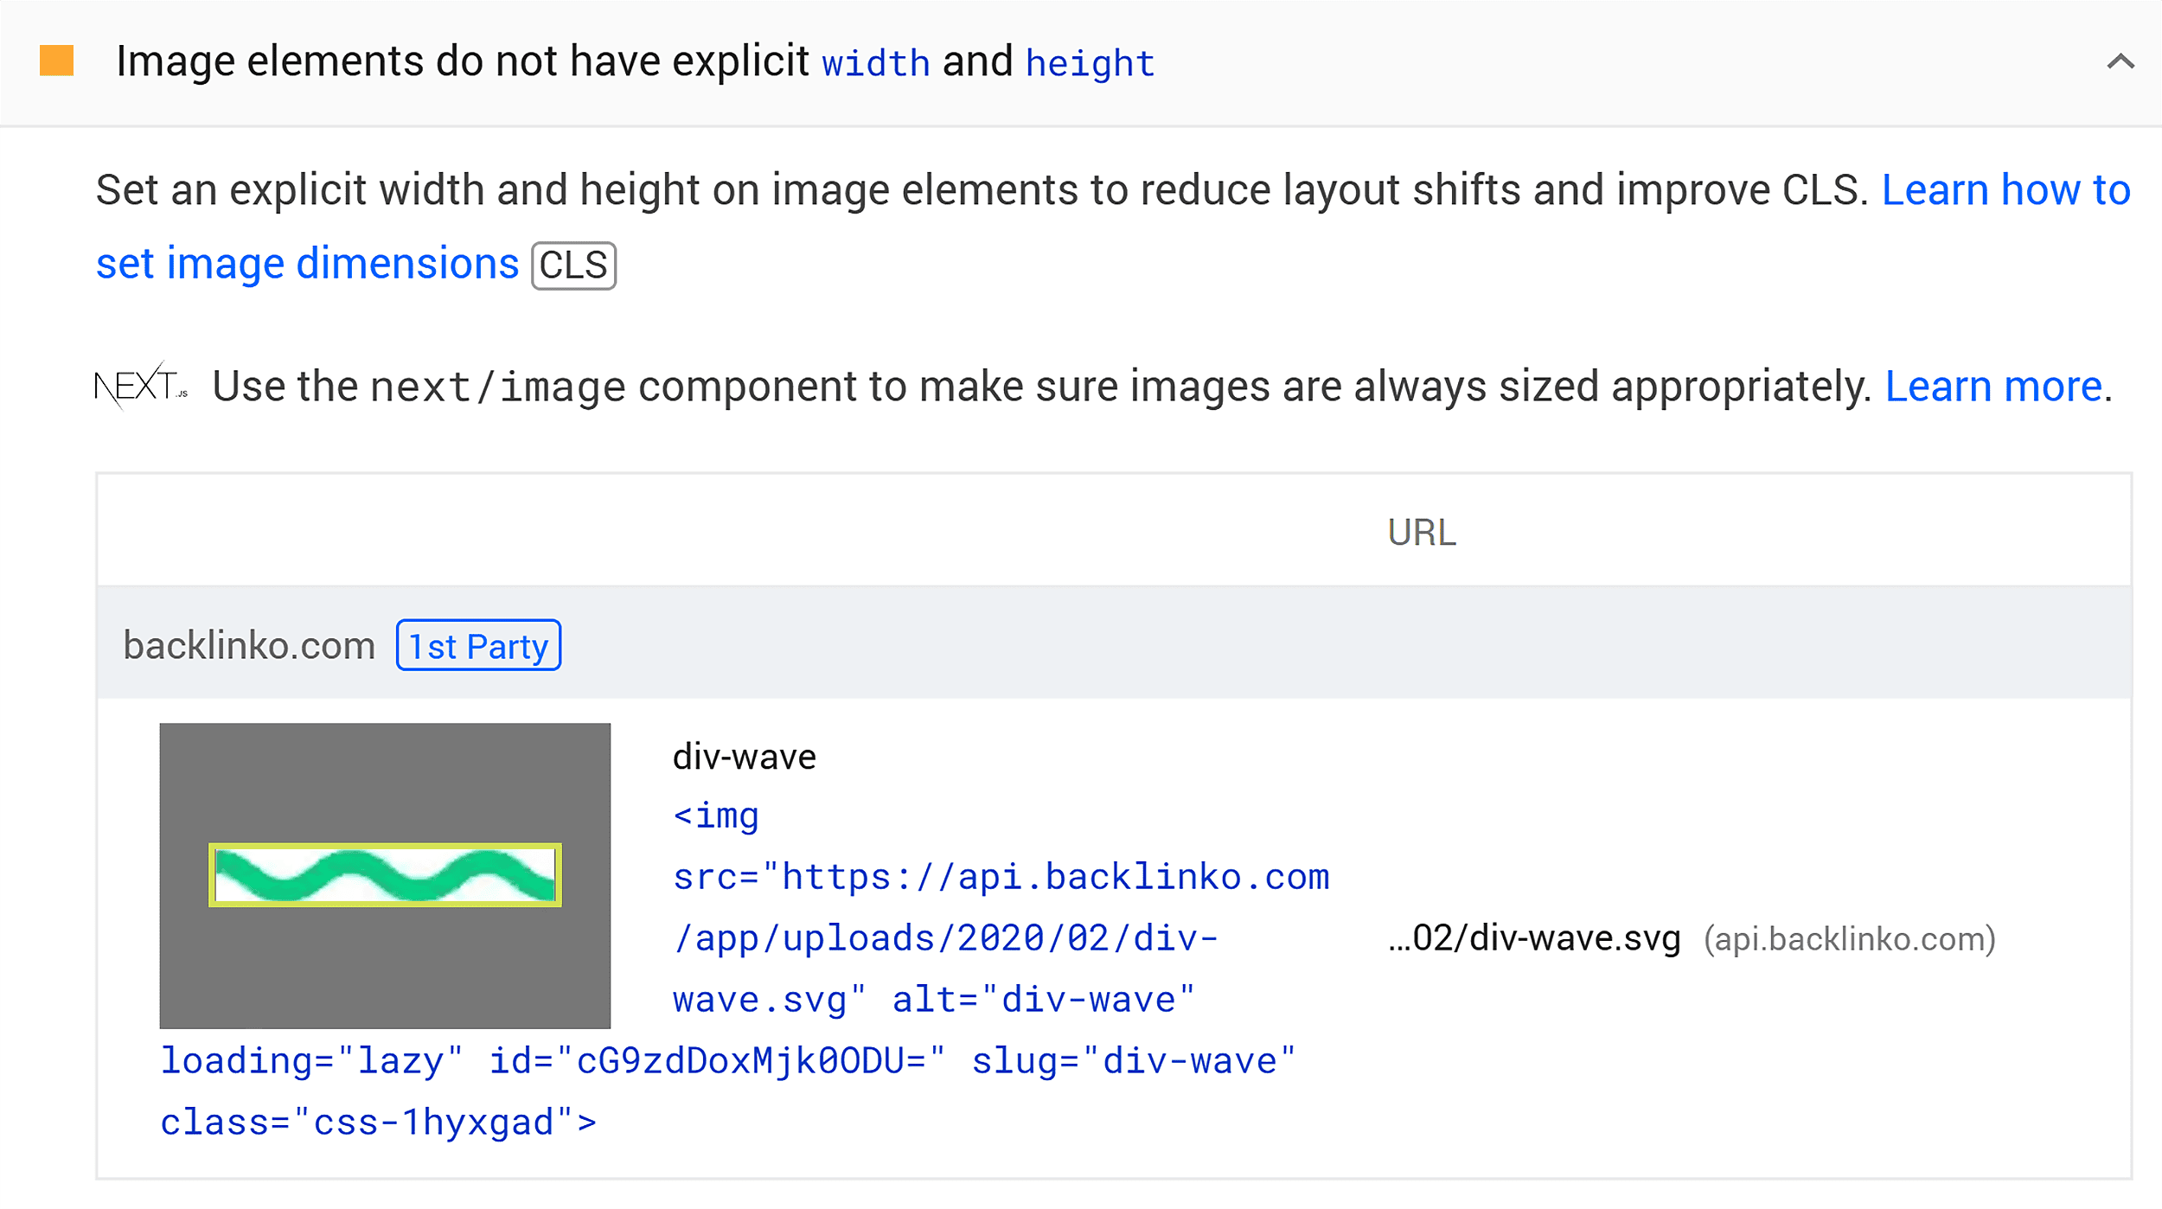Click the 'width' code word in title
This screenshot has height=1209, width=2162.
[x=875, y=63]
